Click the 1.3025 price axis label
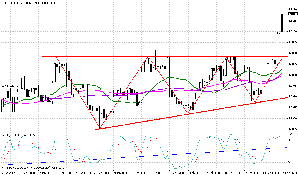 click(x=293, y=64)
